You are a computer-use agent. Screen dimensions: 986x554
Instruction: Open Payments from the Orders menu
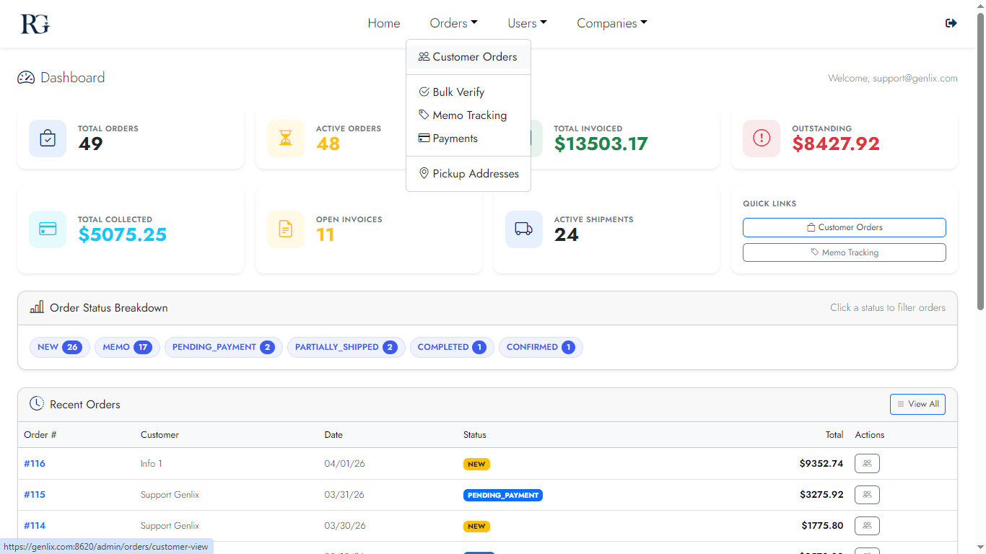click(455, 138)
